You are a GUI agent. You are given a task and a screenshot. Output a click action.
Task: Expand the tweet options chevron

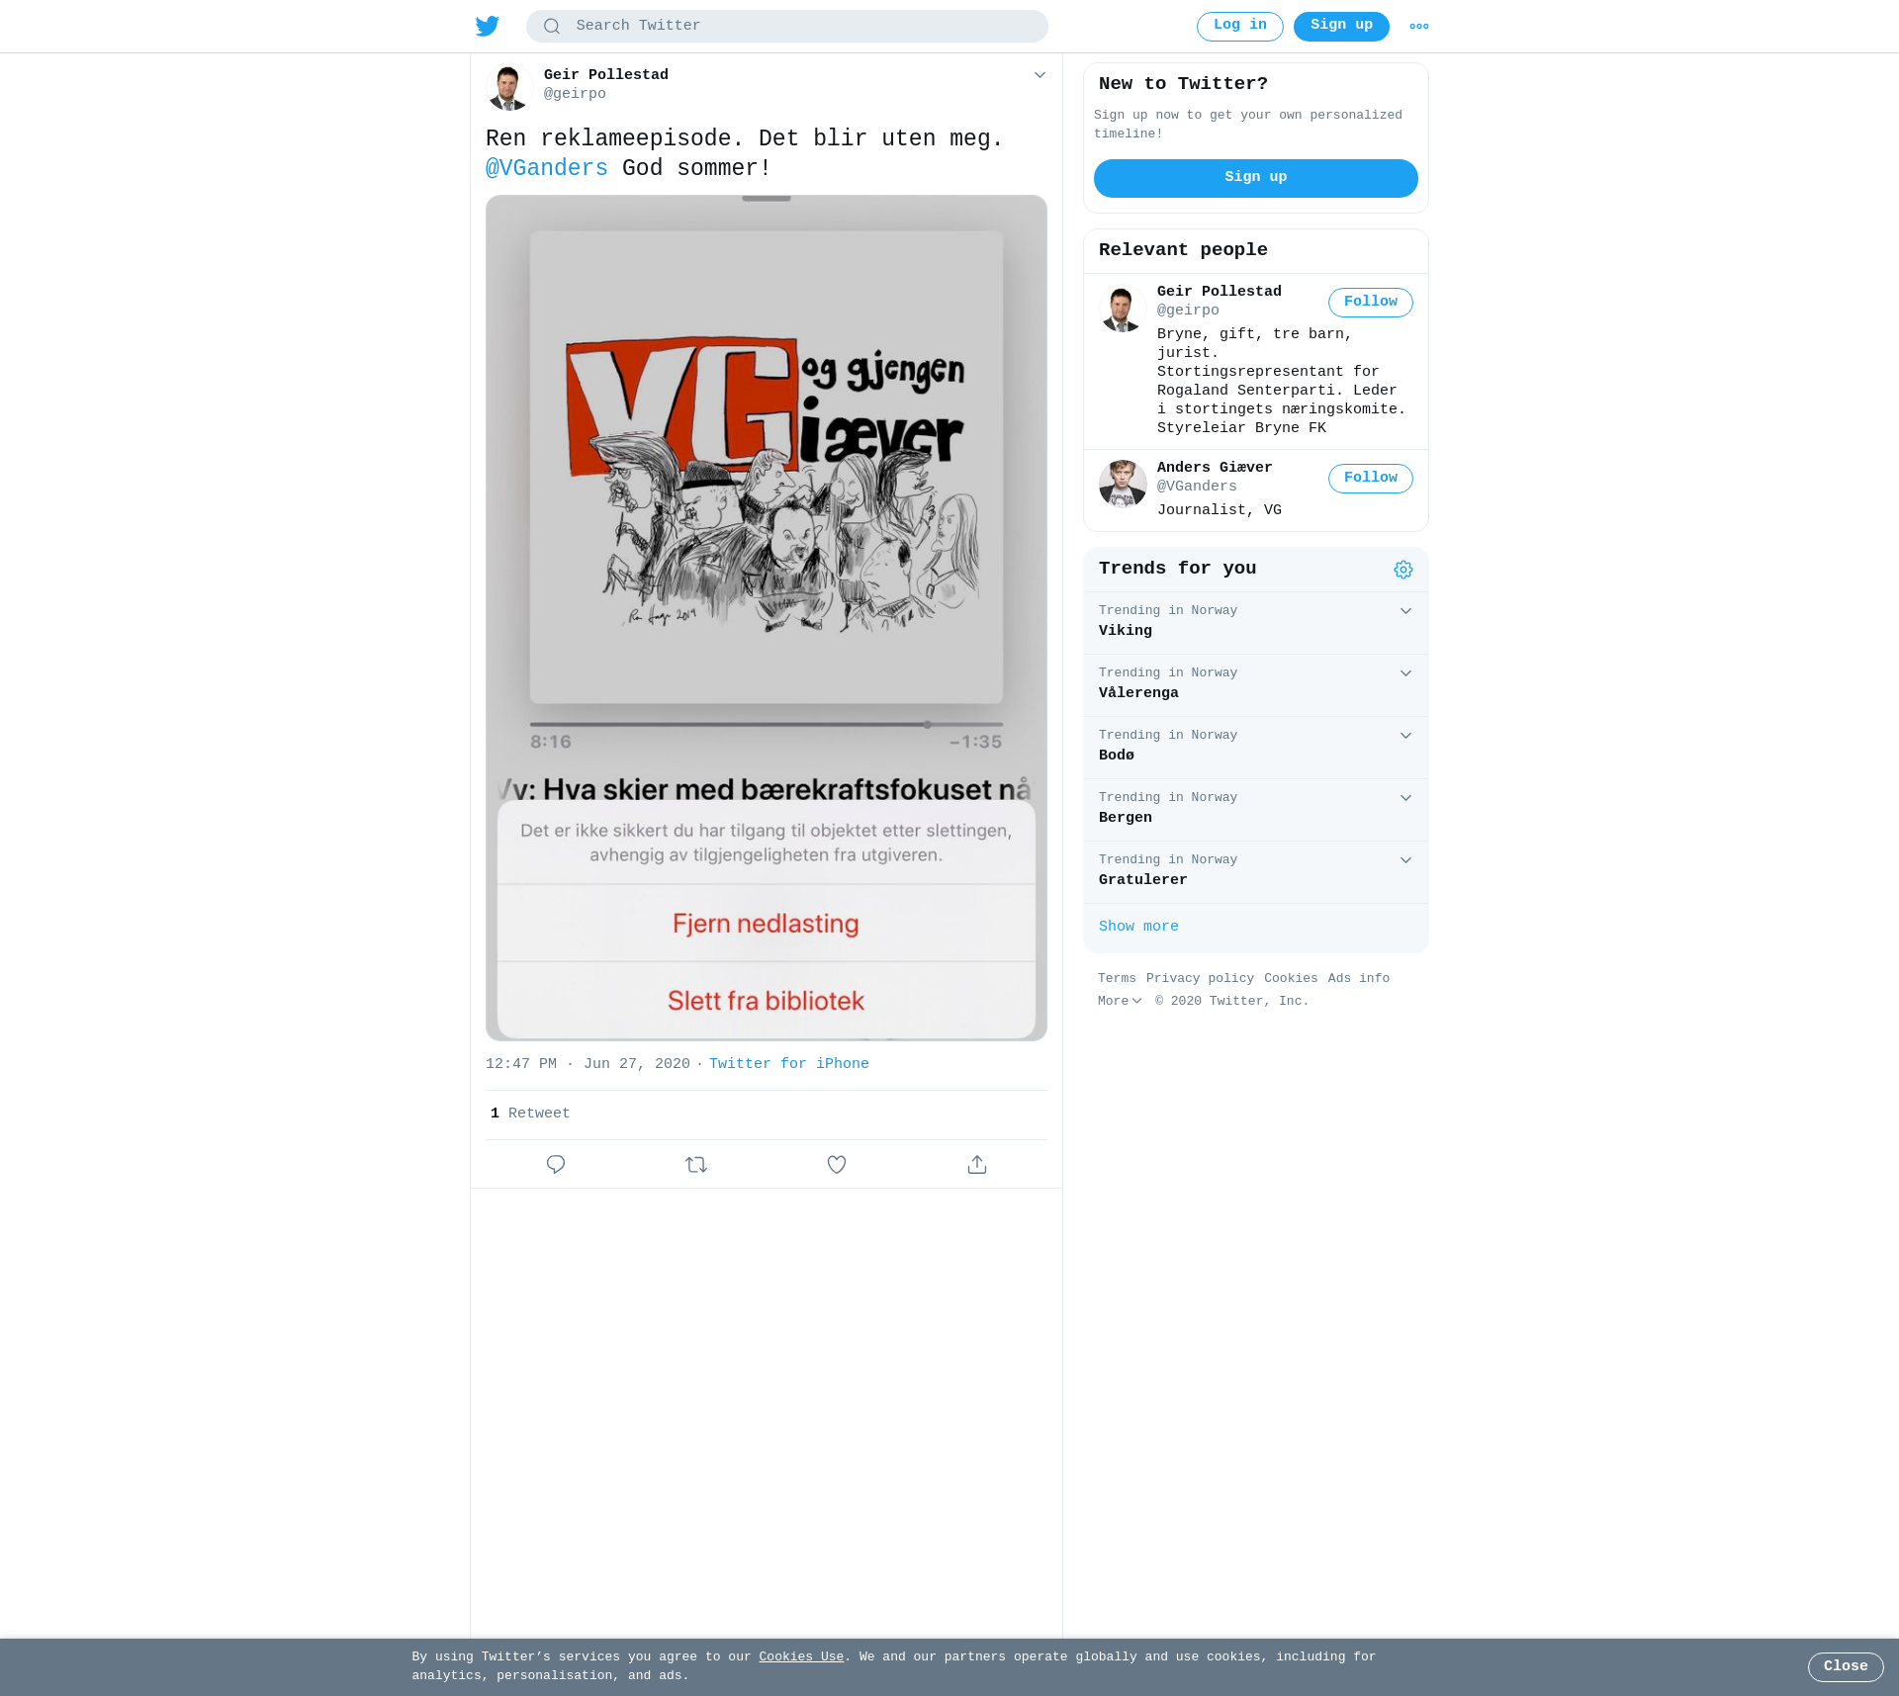[x=1040, y=75]
